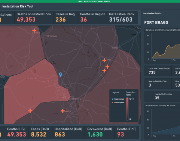This screenshot has height=141, width=180.
Task: Open the Installation Details panel header
Action: tap(152, 13)
